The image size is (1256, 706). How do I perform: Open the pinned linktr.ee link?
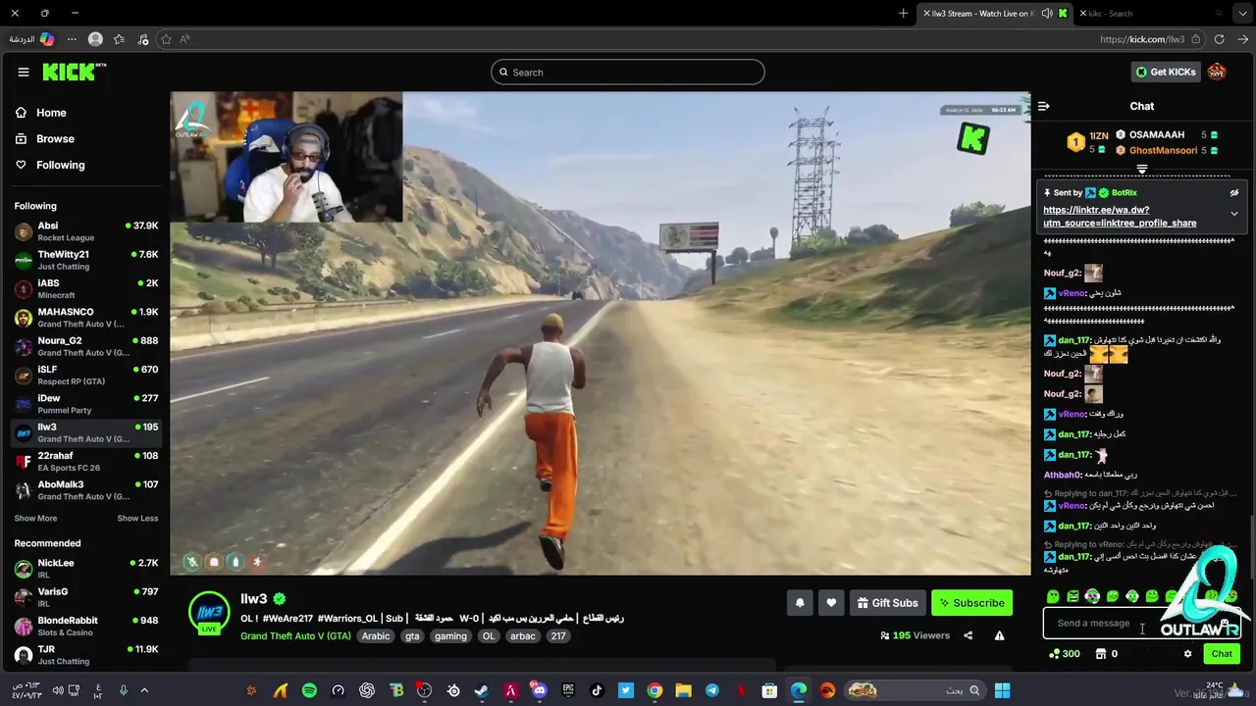(1120, 217)
